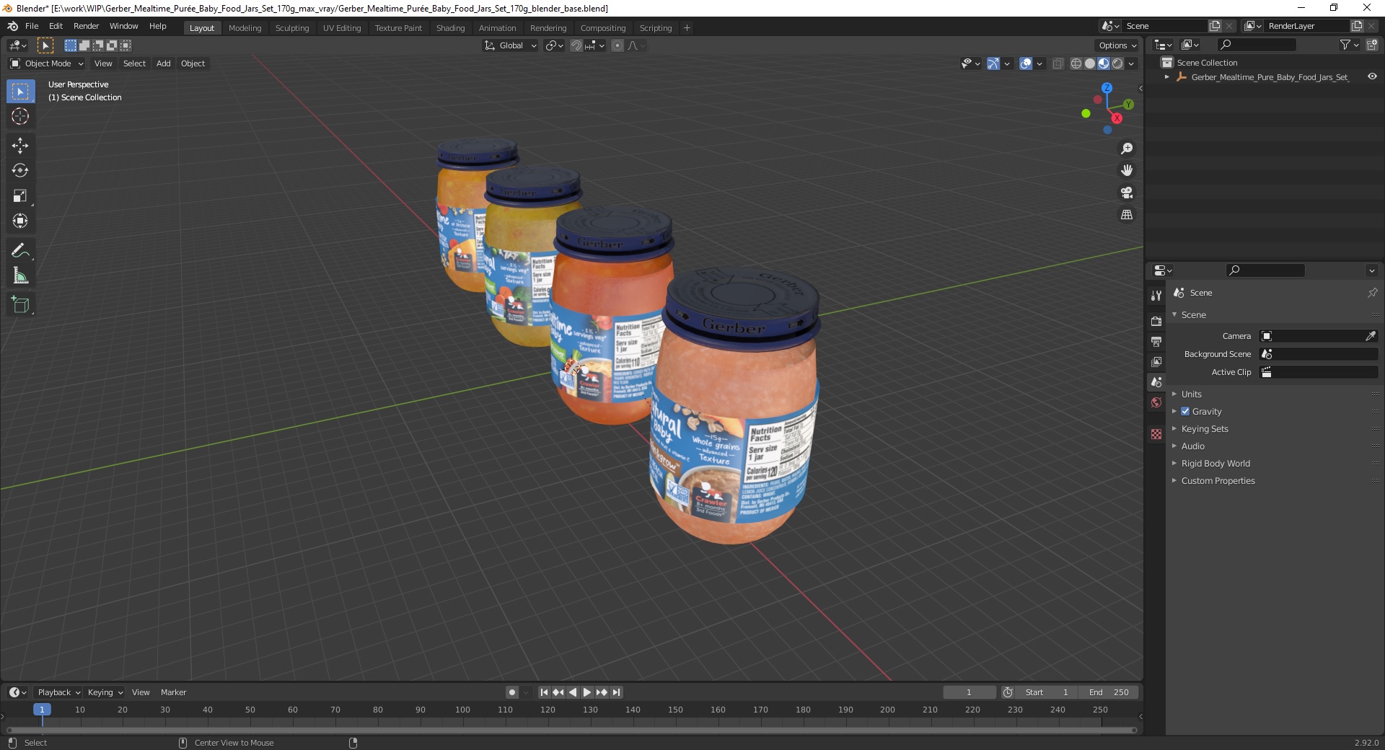Switch to the UV Editing workspace tab
The width and height of the screenshot is (1385, 750).
click(342, 27)
